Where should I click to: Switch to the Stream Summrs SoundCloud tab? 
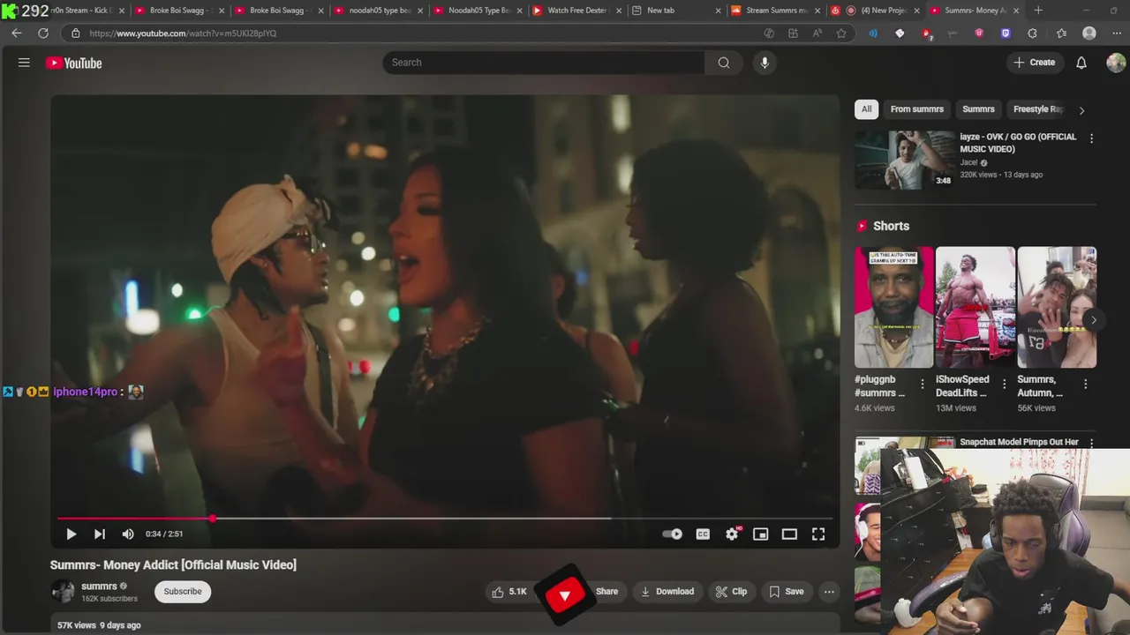(776, 11)
